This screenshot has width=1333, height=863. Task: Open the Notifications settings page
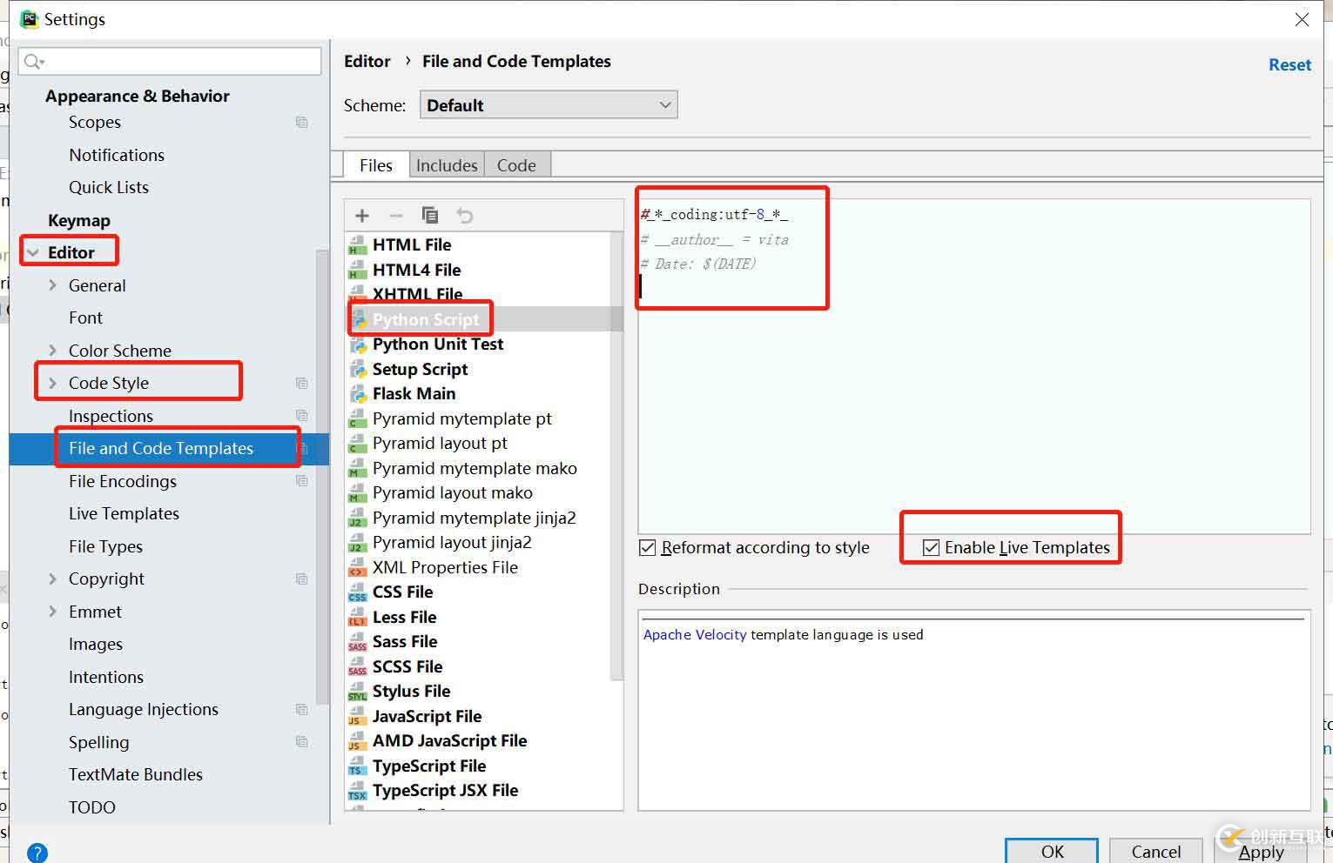[117, 156]
